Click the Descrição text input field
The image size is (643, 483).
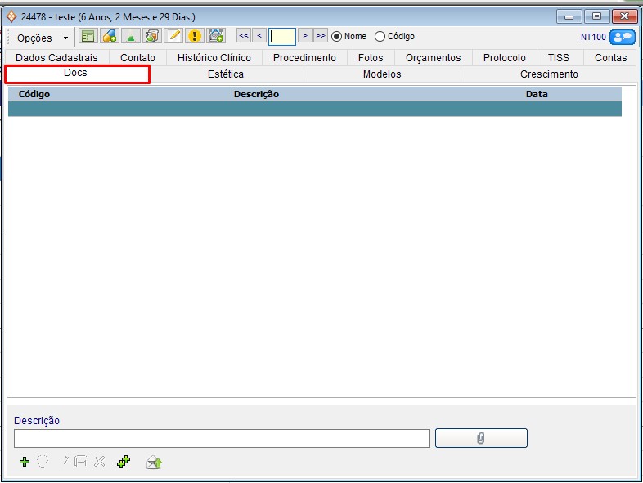pos(222,439)
